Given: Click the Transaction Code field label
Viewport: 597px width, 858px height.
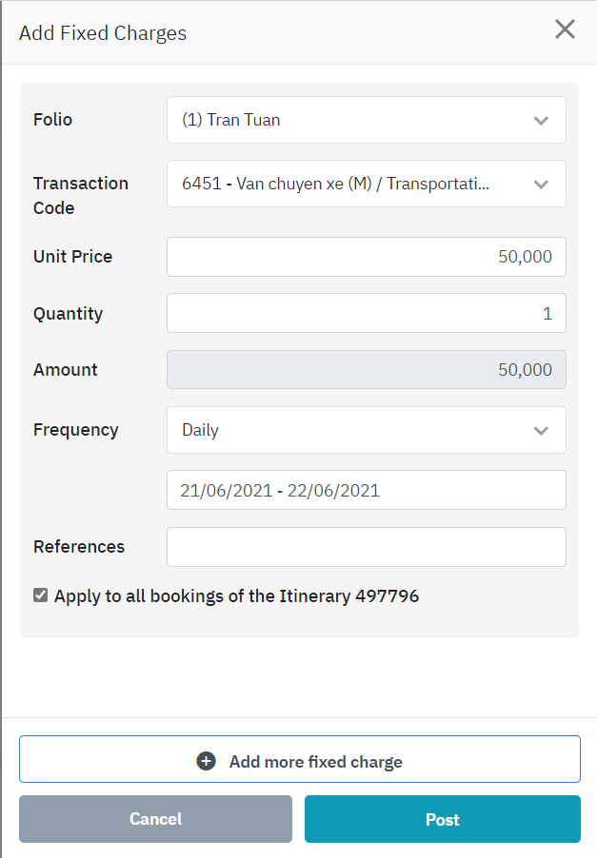Looking at the screenshot, I should coord(81,195).
